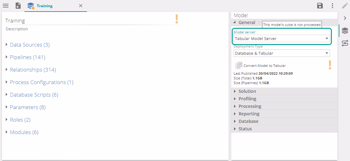This screenshot has height=161, width=350.
Task: Click the new document icon
Action: (18, 6)
